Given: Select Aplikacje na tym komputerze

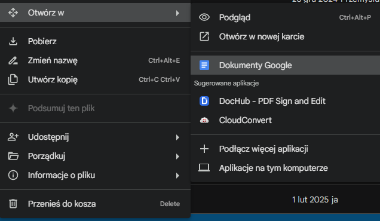Looking at the screenshot, I should click(285, 168).
